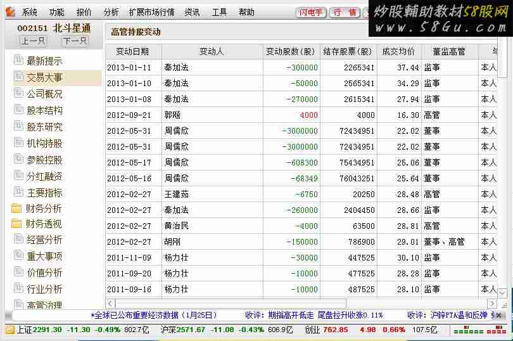Click the app logo icon beside 系统
Image resolution: width=513 pixels, height=341 pixels.
(x=11, y=12)
